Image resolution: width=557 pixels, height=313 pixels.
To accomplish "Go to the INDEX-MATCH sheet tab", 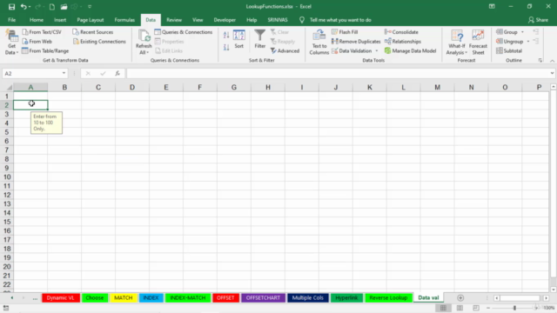I will pos(188,298).
